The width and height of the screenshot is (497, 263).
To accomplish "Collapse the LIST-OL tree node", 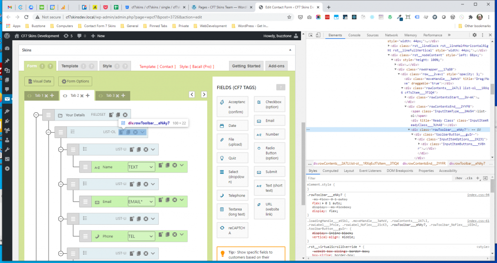I will tap(48, 132).
